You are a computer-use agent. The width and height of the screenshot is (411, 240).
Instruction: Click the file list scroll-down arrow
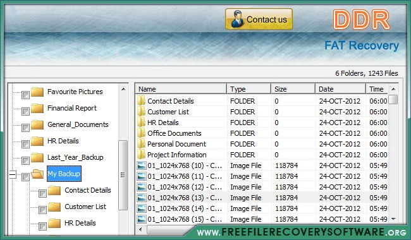pyautogui.click(x=393, y=219)
